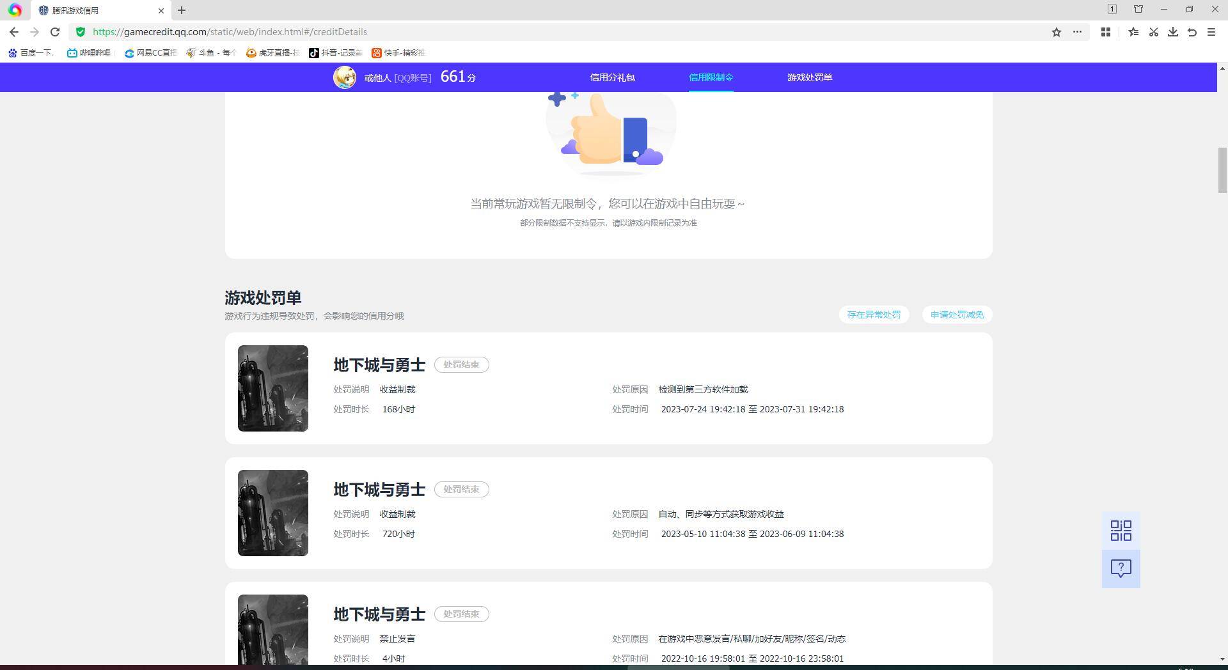The height and width of the screenshot is (670, 1228).
Task: Open the 哔哩哔哩 bookmark
Action: click(x=90, y=53)
